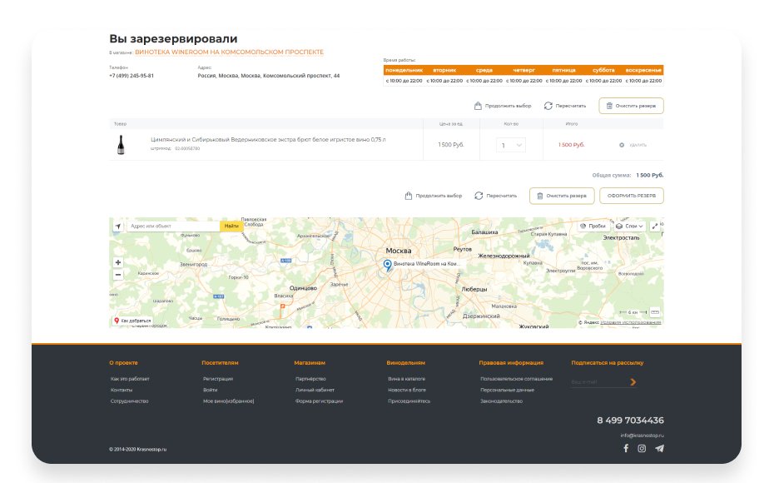Open Регистрация footer link

point(218,379)
